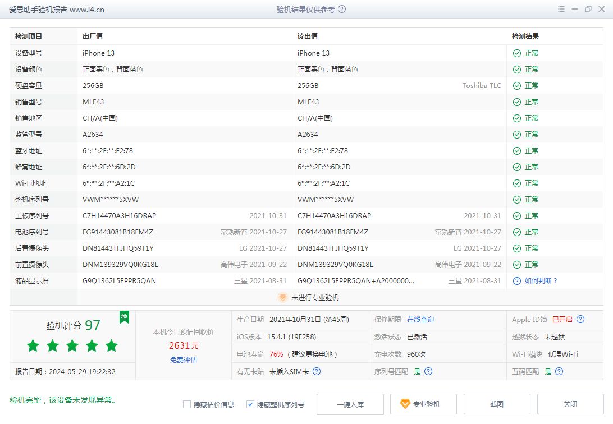Click the five-star rating under 验机评分
The width and height of the screenshot is (613, 424).
tap(72, 345)
